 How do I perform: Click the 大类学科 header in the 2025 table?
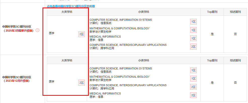pyautogui.click(x=67, y=12)
